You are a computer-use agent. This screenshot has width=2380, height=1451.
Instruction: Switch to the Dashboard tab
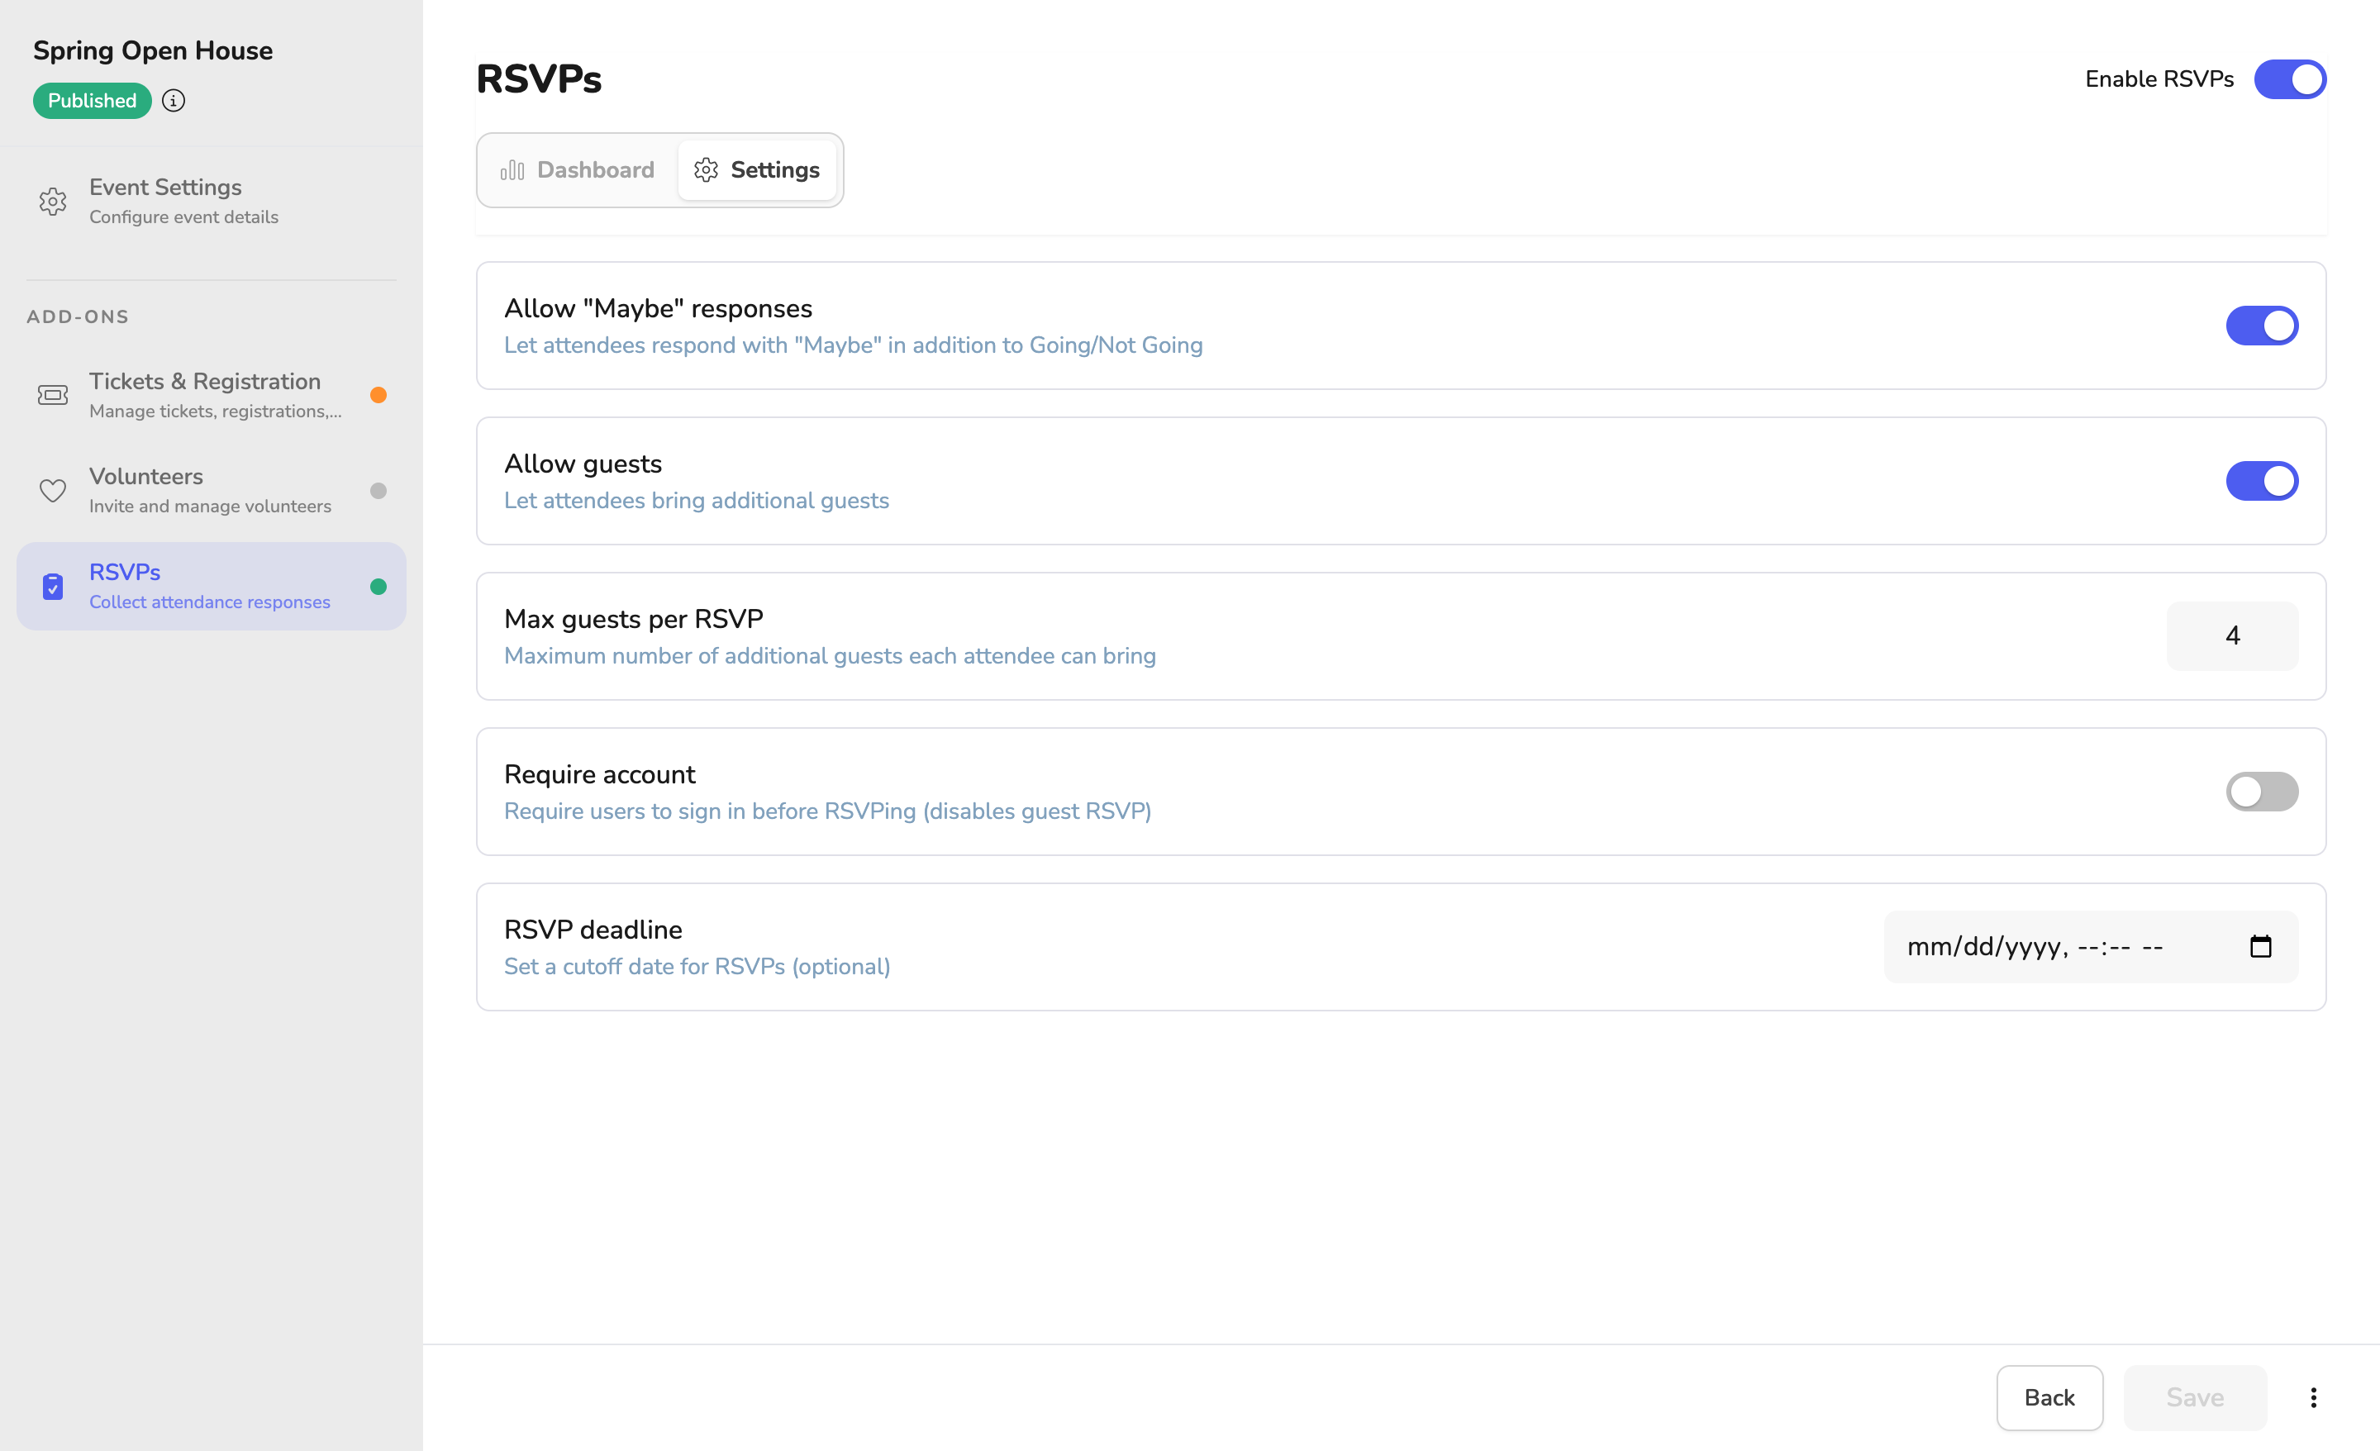578,170
